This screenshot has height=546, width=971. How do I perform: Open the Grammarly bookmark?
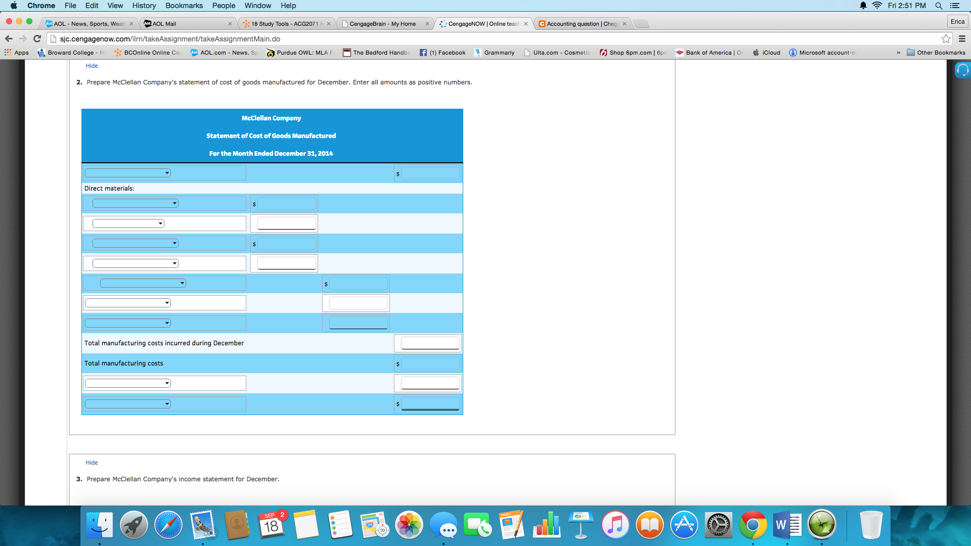coord(495,52)
